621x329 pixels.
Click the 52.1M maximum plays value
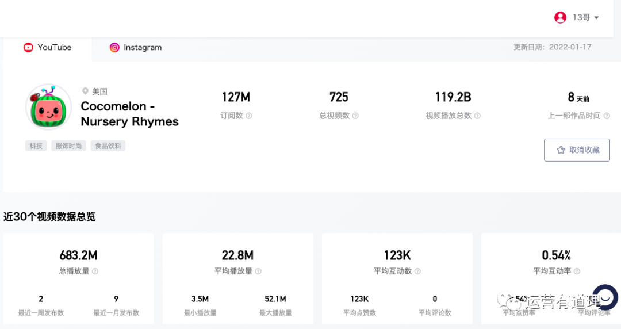click(275, 299)
